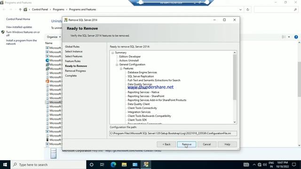Open Cortana from the taskbar
Image resolution: width=301 pixels, height=169 pixels.
click(92, 165)
